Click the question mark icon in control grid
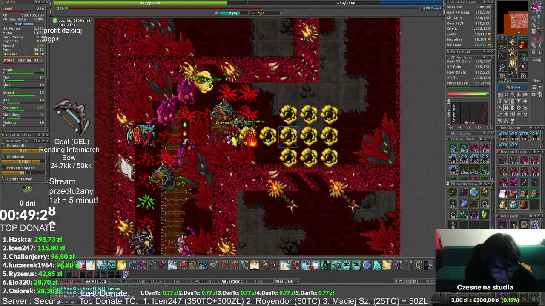 [500, 101]
